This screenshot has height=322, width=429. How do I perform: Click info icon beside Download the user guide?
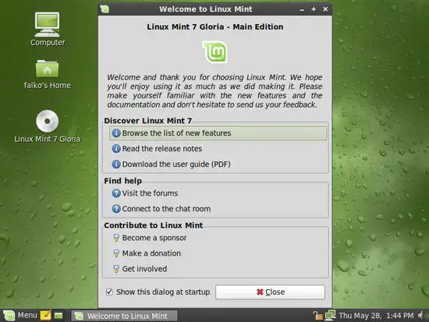(x=116, y=165)
